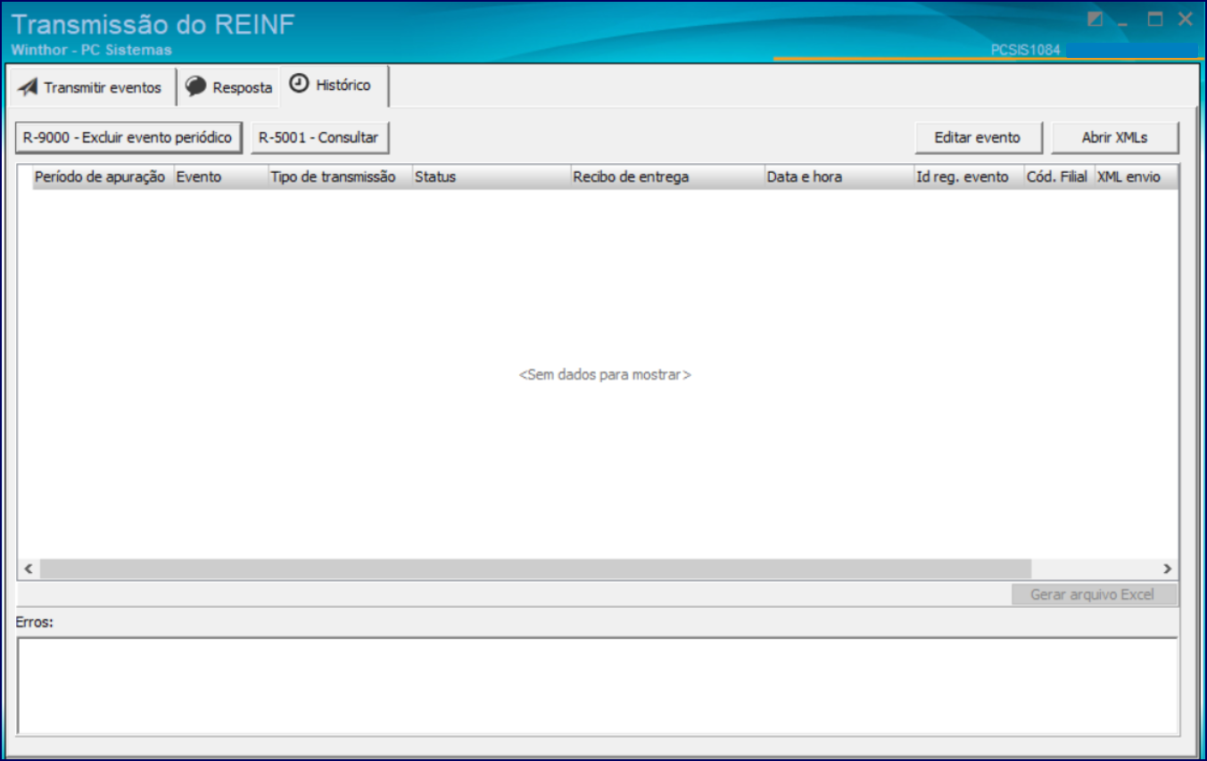Image resolution: width=1207 pixels, height=761 pixels.
Task: Click the Data e hora column header
Action: tap(839, 176)
